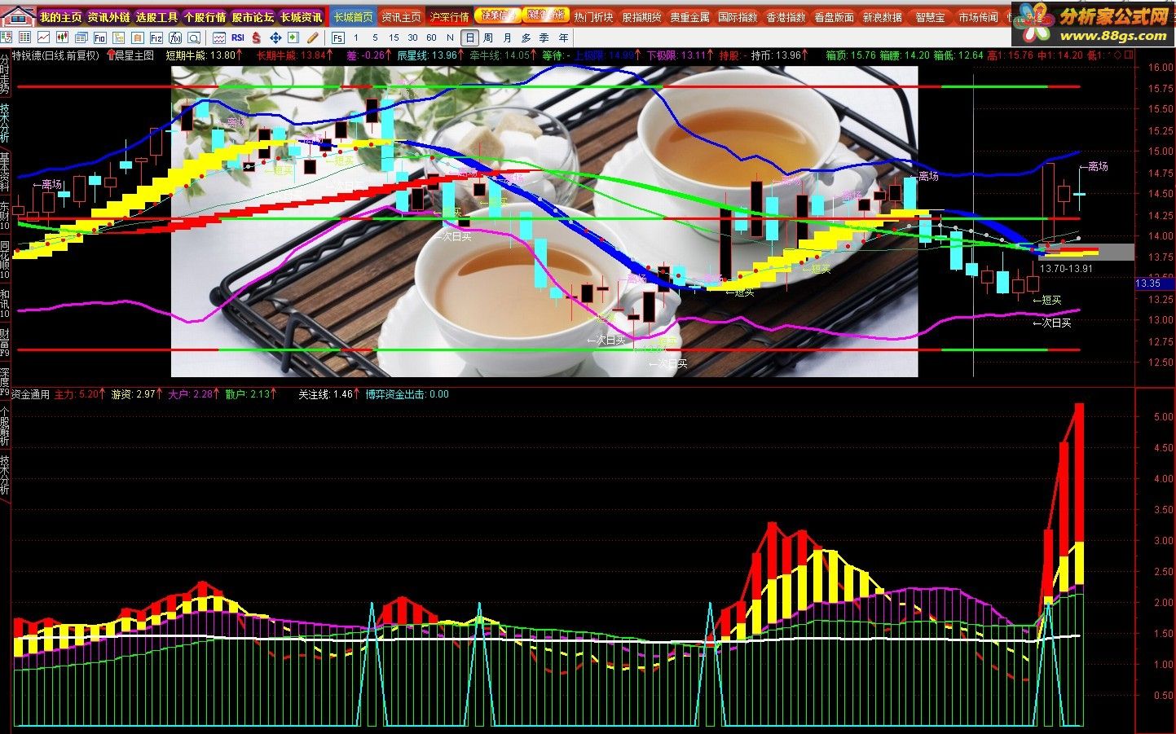Select 分时走势 side tab
Viewport: 1176px width, 734px height.
click(x=5, y=73)
